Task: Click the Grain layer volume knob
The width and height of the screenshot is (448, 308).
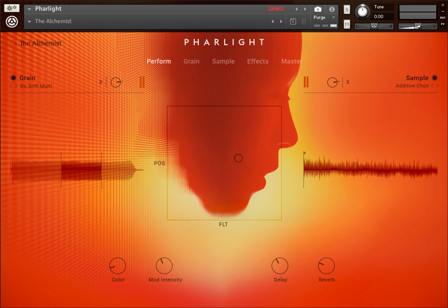Action: coord(116,82)
